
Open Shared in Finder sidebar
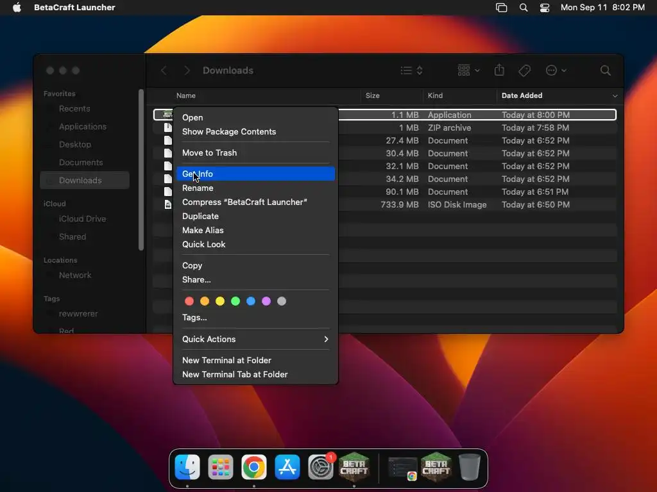[85, 237]
